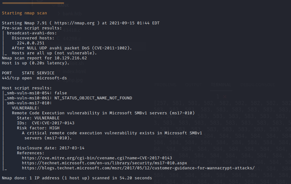
Task: Click the C icon beside 44298.c
Action: pyautogui.click(x=58, y=39)
